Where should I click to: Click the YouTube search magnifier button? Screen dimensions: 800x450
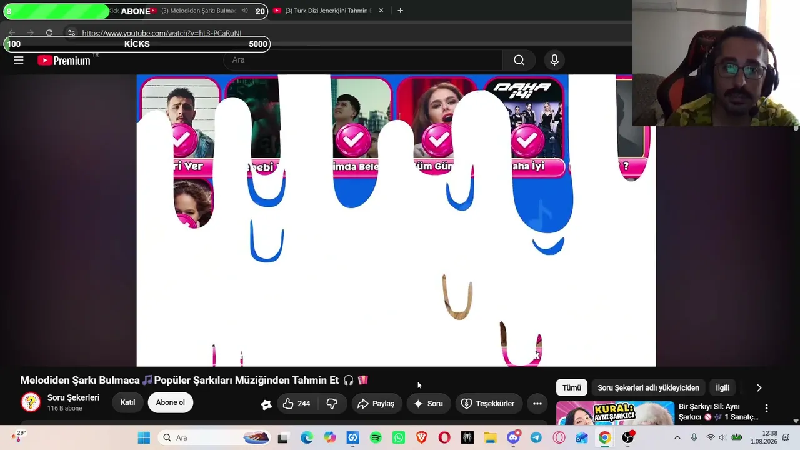click(519, 60)
